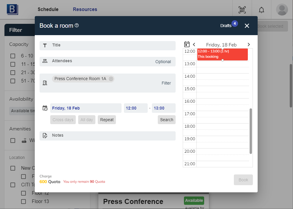Viewport: 293px width, 209px height.
Task: Remove Press Conference Room 1A chip
Action: [x=111, y=79]
